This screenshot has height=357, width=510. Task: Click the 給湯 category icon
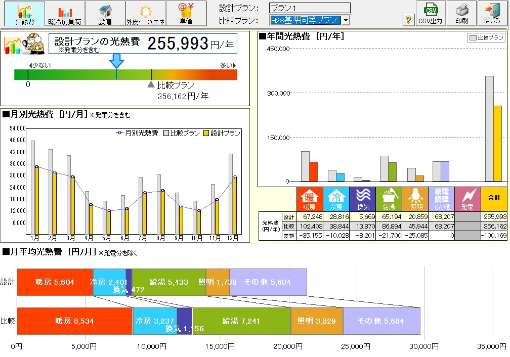click(389, 199)
